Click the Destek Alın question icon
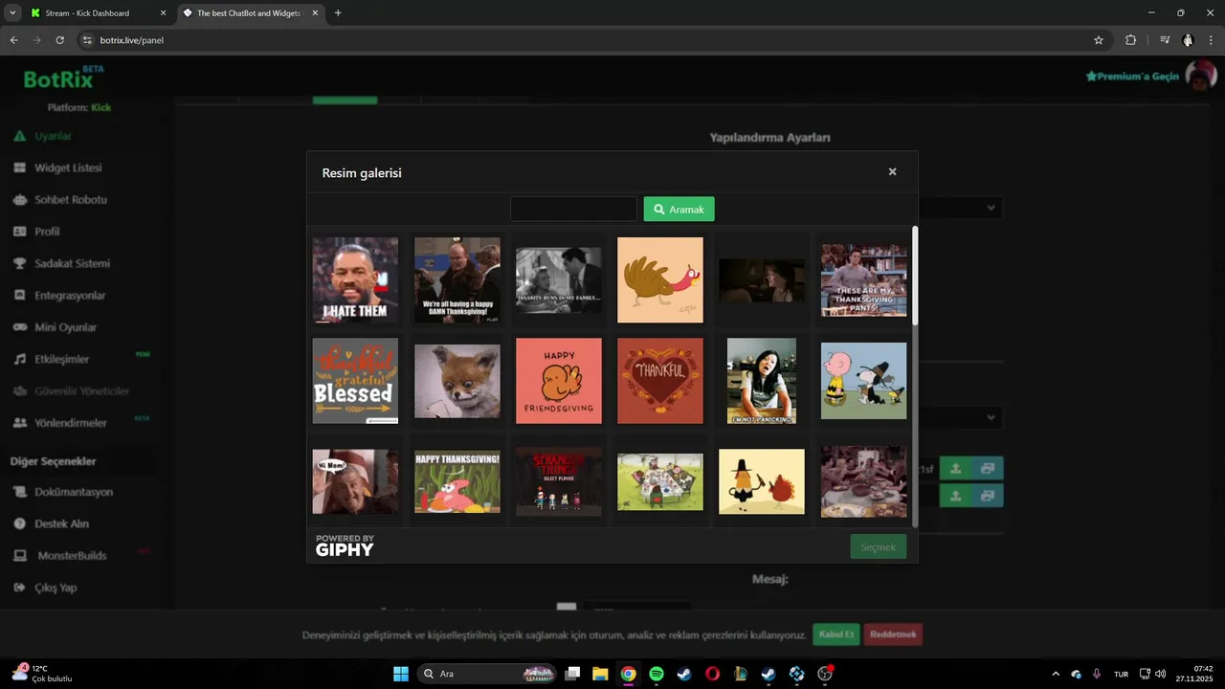The height and width of the screenshot is (689, 1225). [x=19, y=523]
